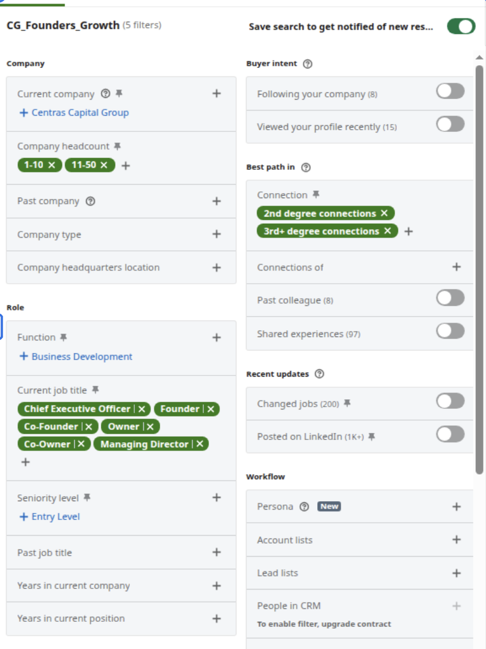The width and height of the screenshot is (486, 649).
Task: Click the pin icon next to Company headcount
Action: (x=118, y=146)
